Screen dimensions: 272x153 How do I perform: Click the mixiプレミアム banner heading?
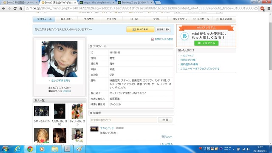click(206, 28)
